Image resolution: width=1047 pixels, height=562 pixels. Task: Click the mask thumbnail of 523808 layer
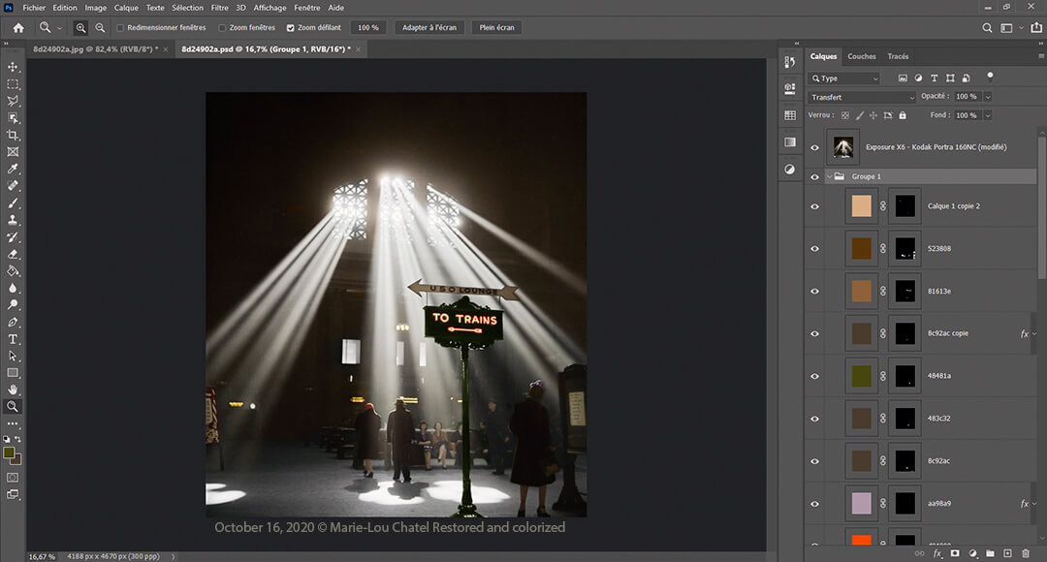[905, 248]
